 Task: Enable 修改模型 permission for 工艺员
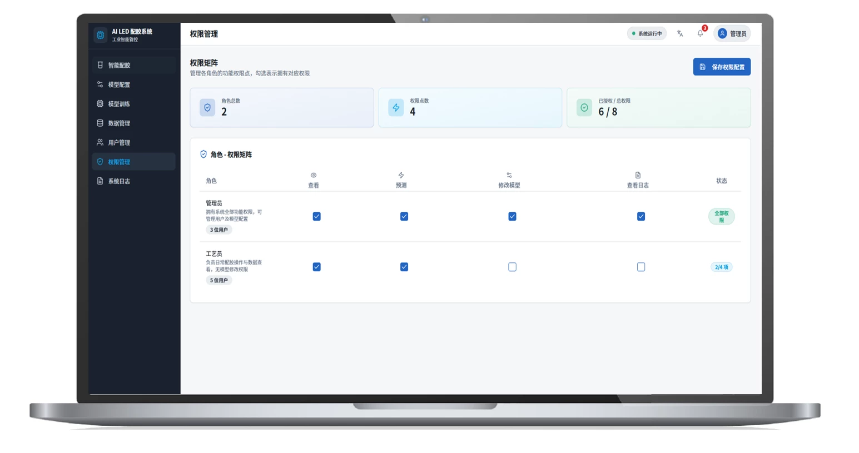(x=512, y=267)
